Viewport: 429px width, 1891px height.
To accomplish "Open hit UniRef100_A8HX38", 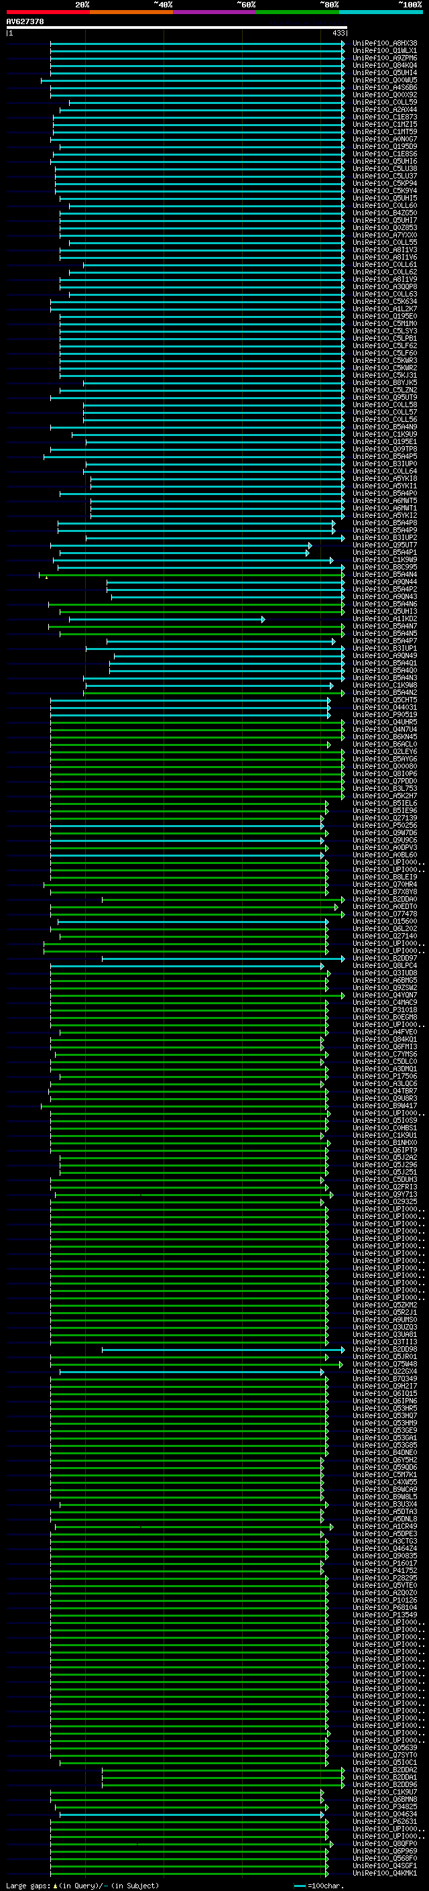I will (384, 44).
